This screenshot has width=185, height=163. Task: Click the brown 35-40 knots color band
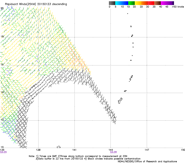click(x=157, y=3)
